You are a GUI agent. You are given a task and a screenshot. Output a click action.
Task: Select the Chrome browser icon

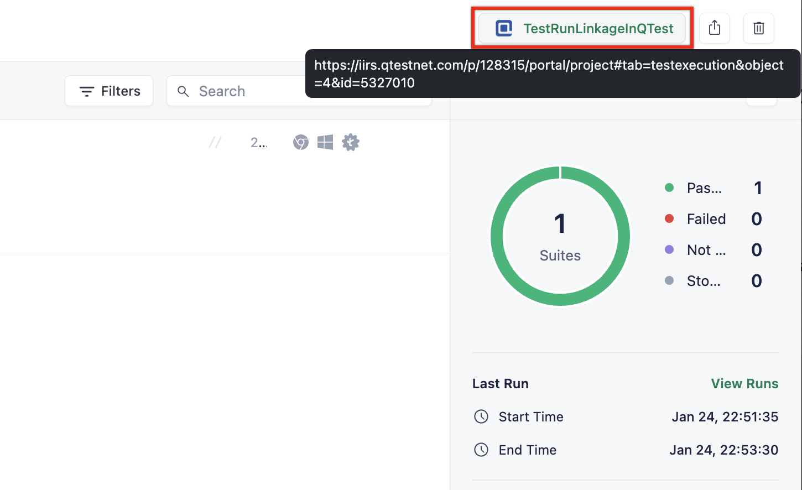pyautogui.click(x=300, y=142)
